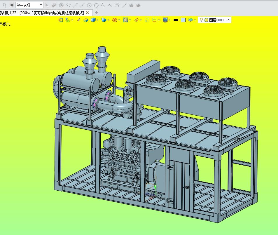Click the framed section view icon
The image size is (278, 235).
(125, 20)
